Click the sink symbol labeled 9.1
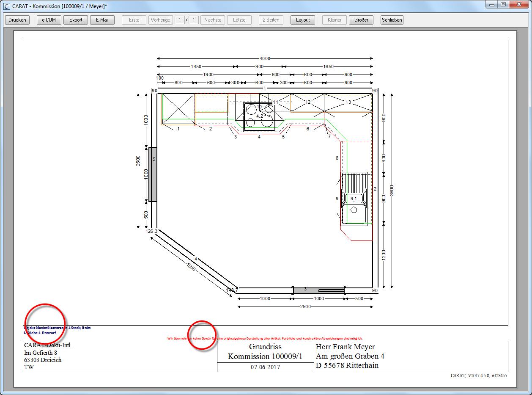 tap(354, 199)
